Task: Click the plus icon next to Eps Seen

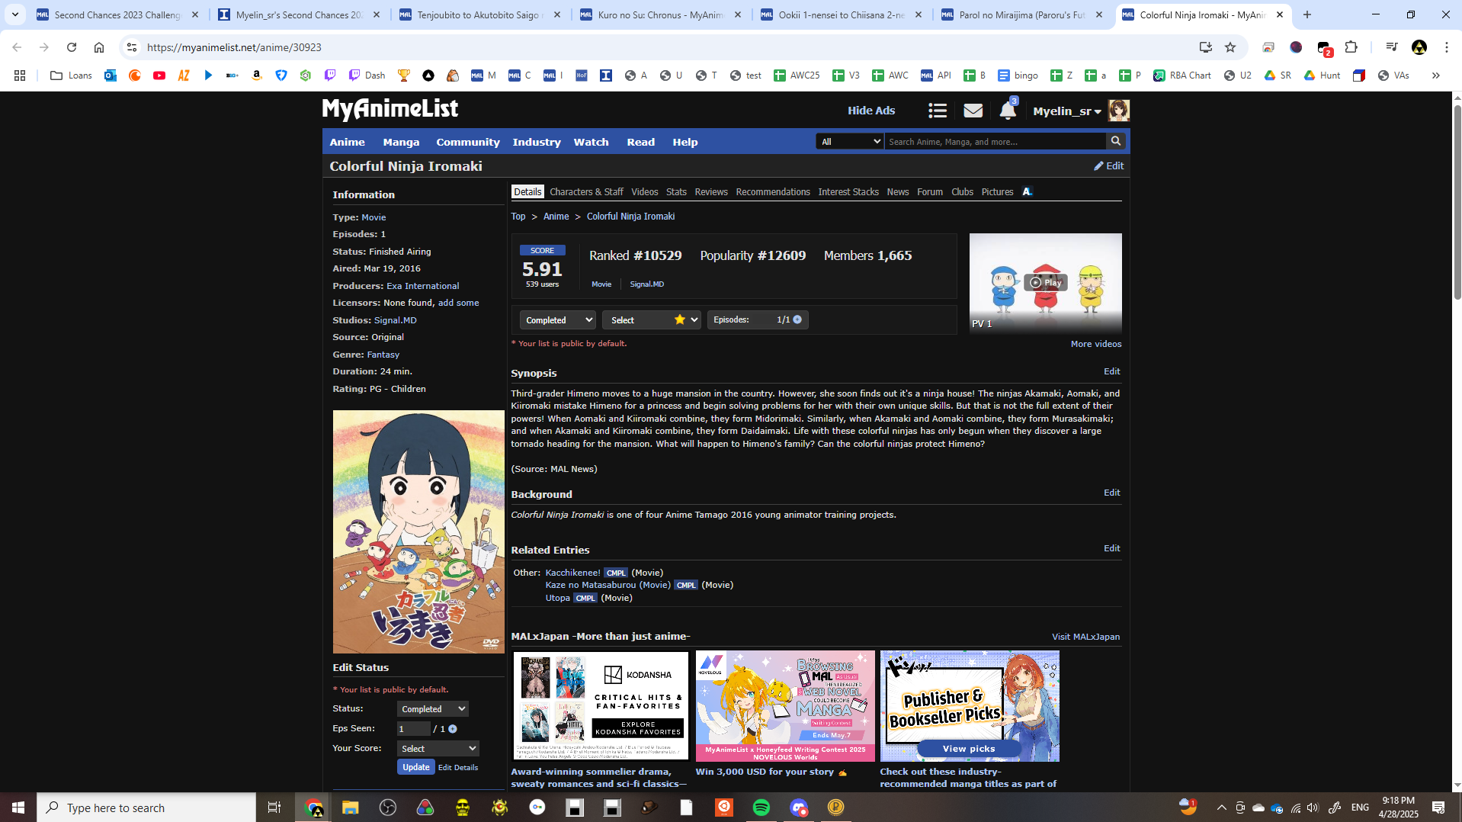Action: (453, 729)
